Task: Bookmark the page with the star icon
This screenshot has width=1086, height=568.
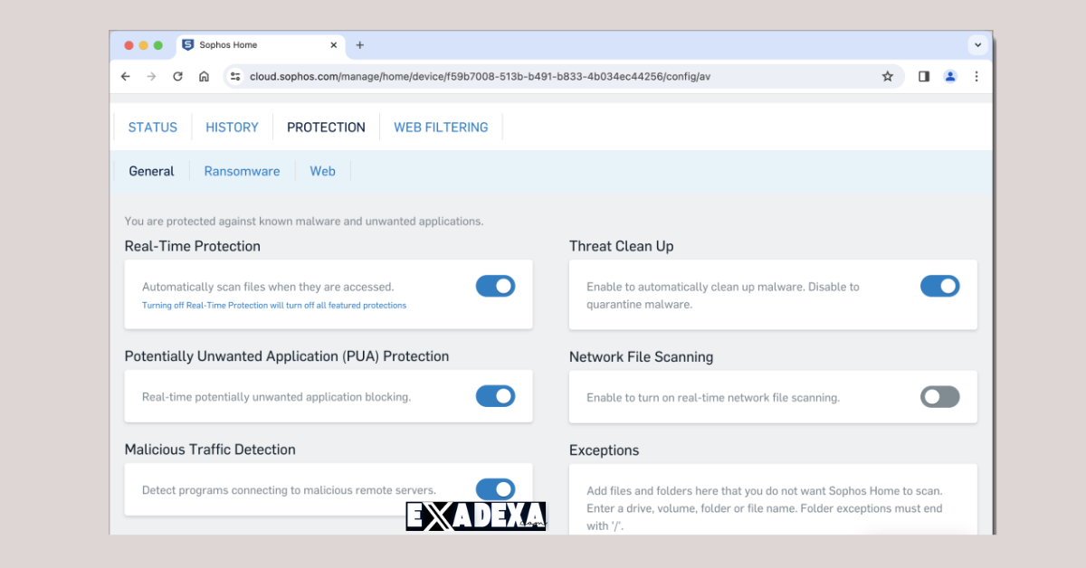Action: 888,76
